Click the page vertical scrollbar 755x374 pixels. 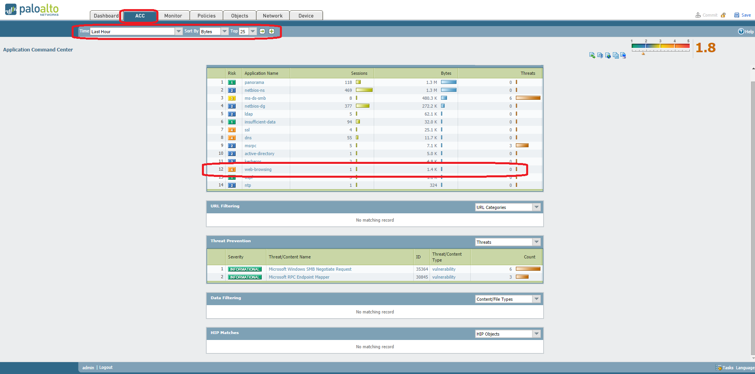[753, 218]
